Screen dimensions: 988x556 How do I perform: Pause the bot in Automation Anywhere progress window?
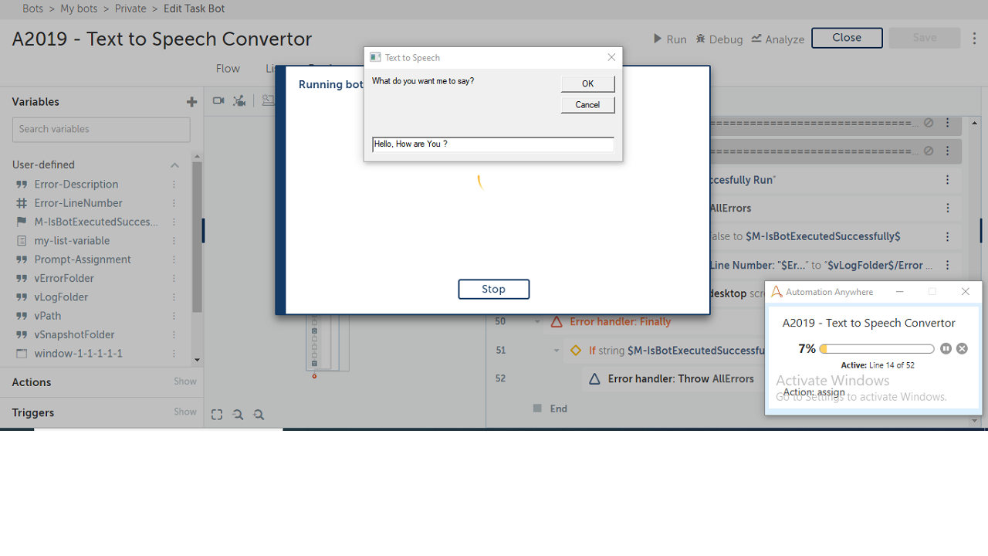tap(946, 349)
